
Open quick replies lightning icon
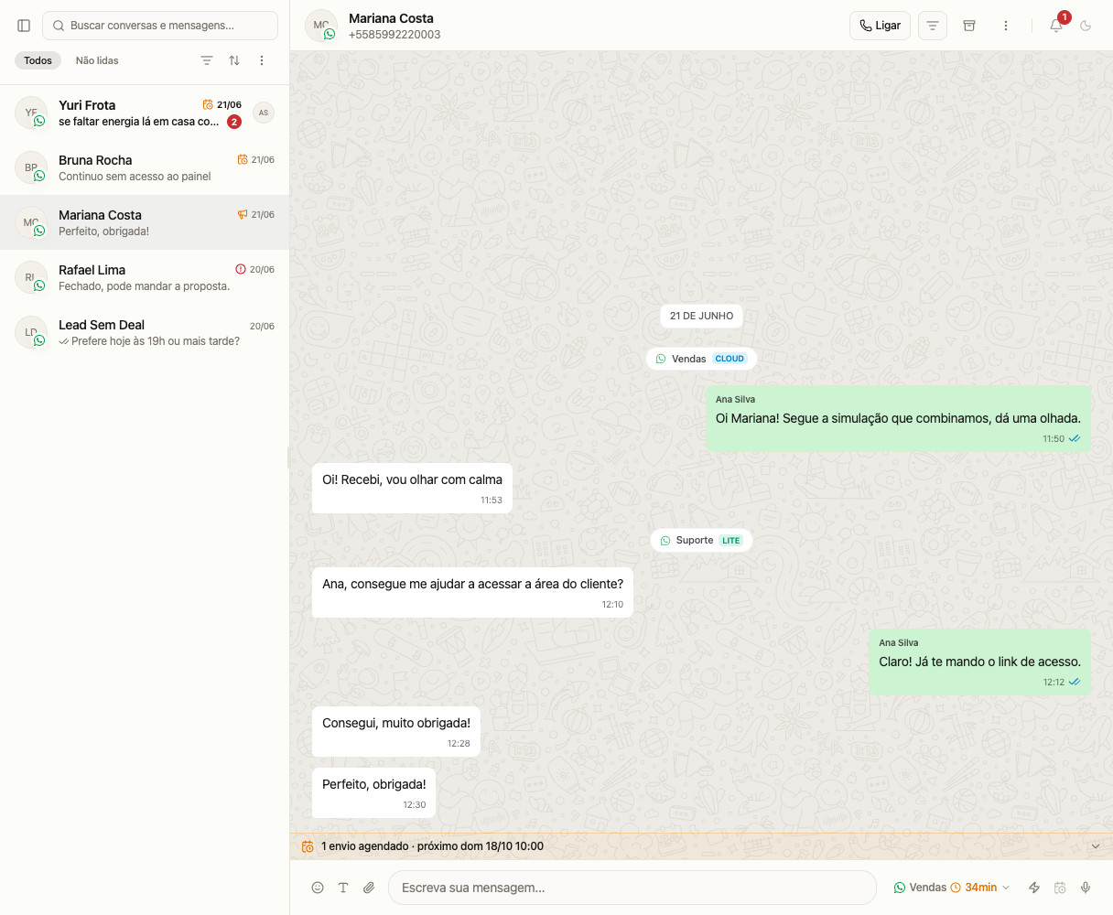1034,888
